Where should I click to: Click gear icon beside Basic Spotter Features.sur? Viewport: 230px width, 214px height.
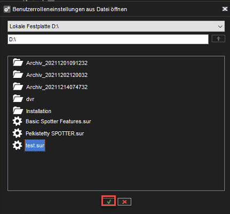(x=17, y=121)
